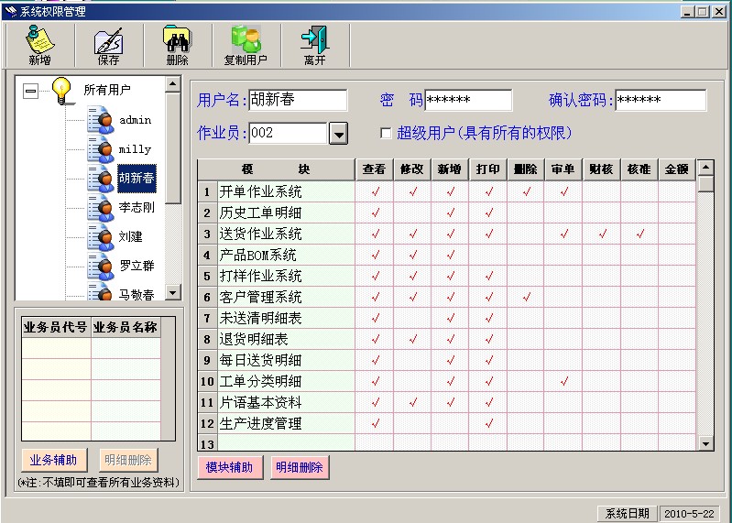The height and width of the screenshot is (523, 732).
Task: Click the 审单 column header
Action: coord(563,169)
